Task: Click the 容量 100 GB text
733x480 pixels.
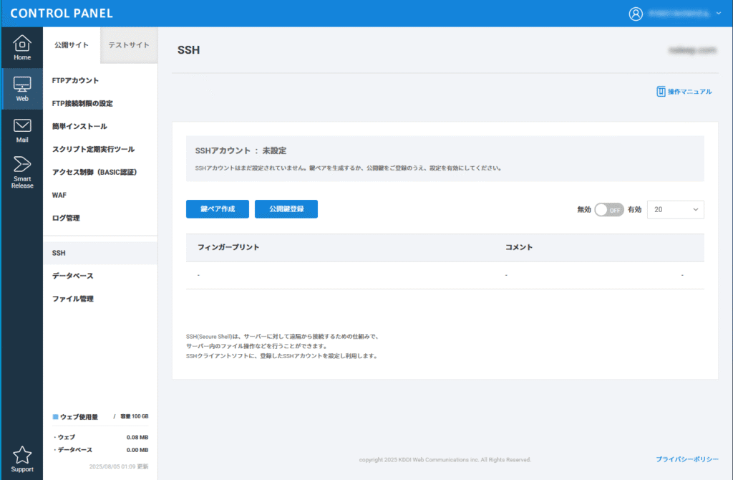Action: [134, 416]
